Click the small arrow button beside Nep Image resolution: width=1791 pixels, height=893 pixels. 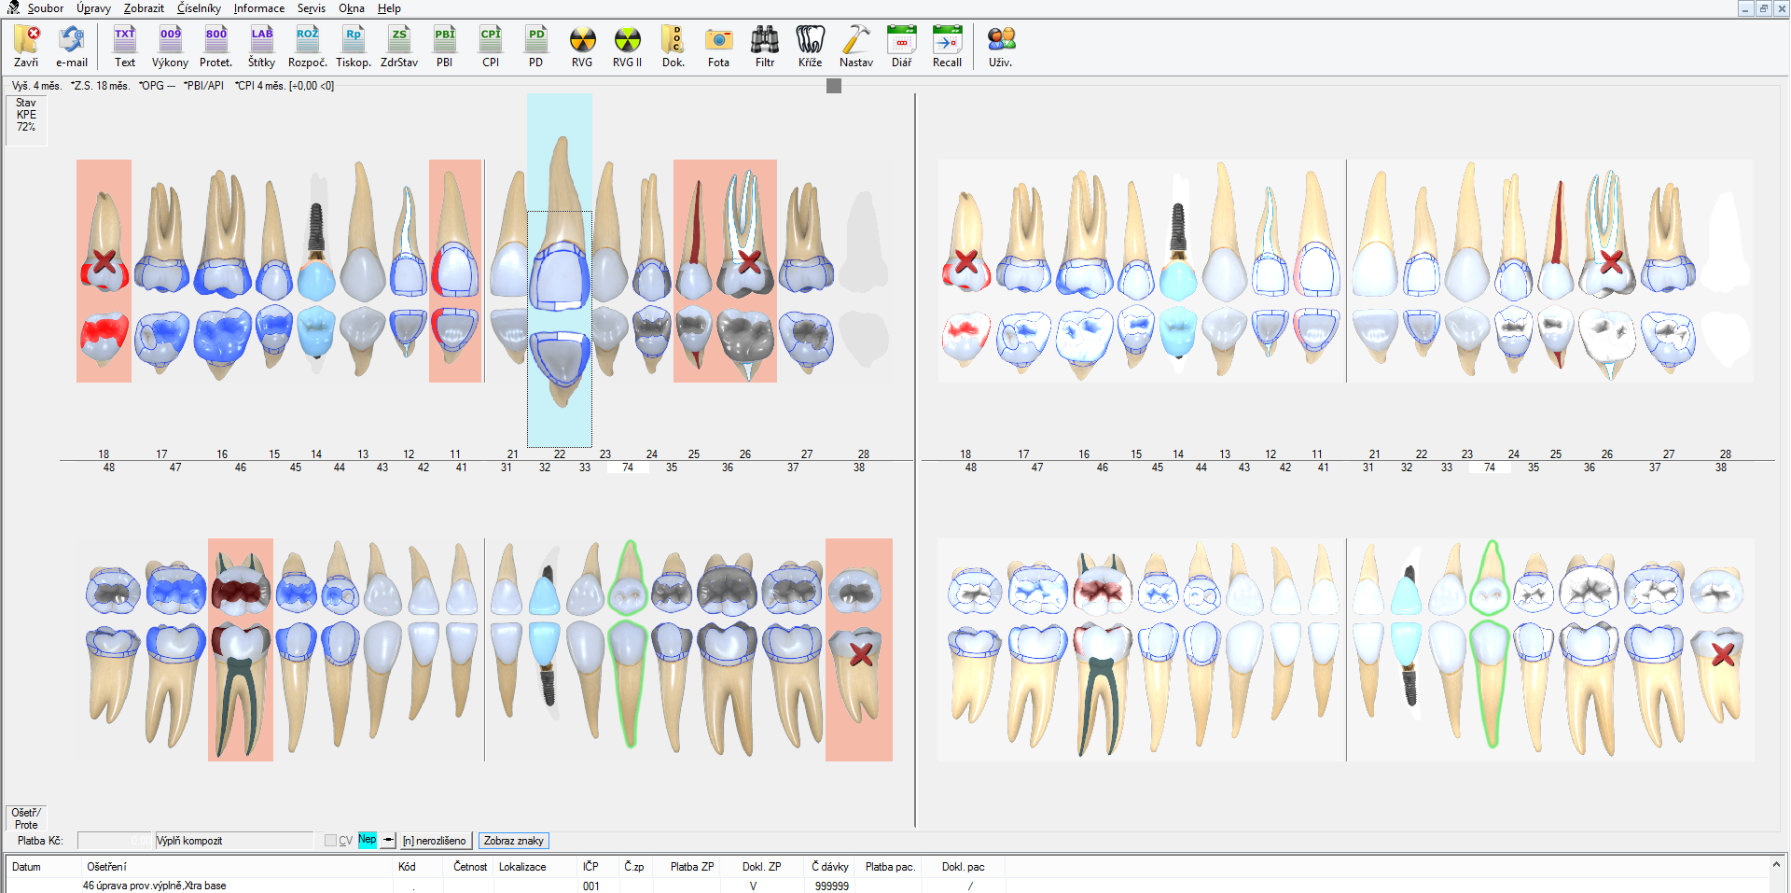389,840
